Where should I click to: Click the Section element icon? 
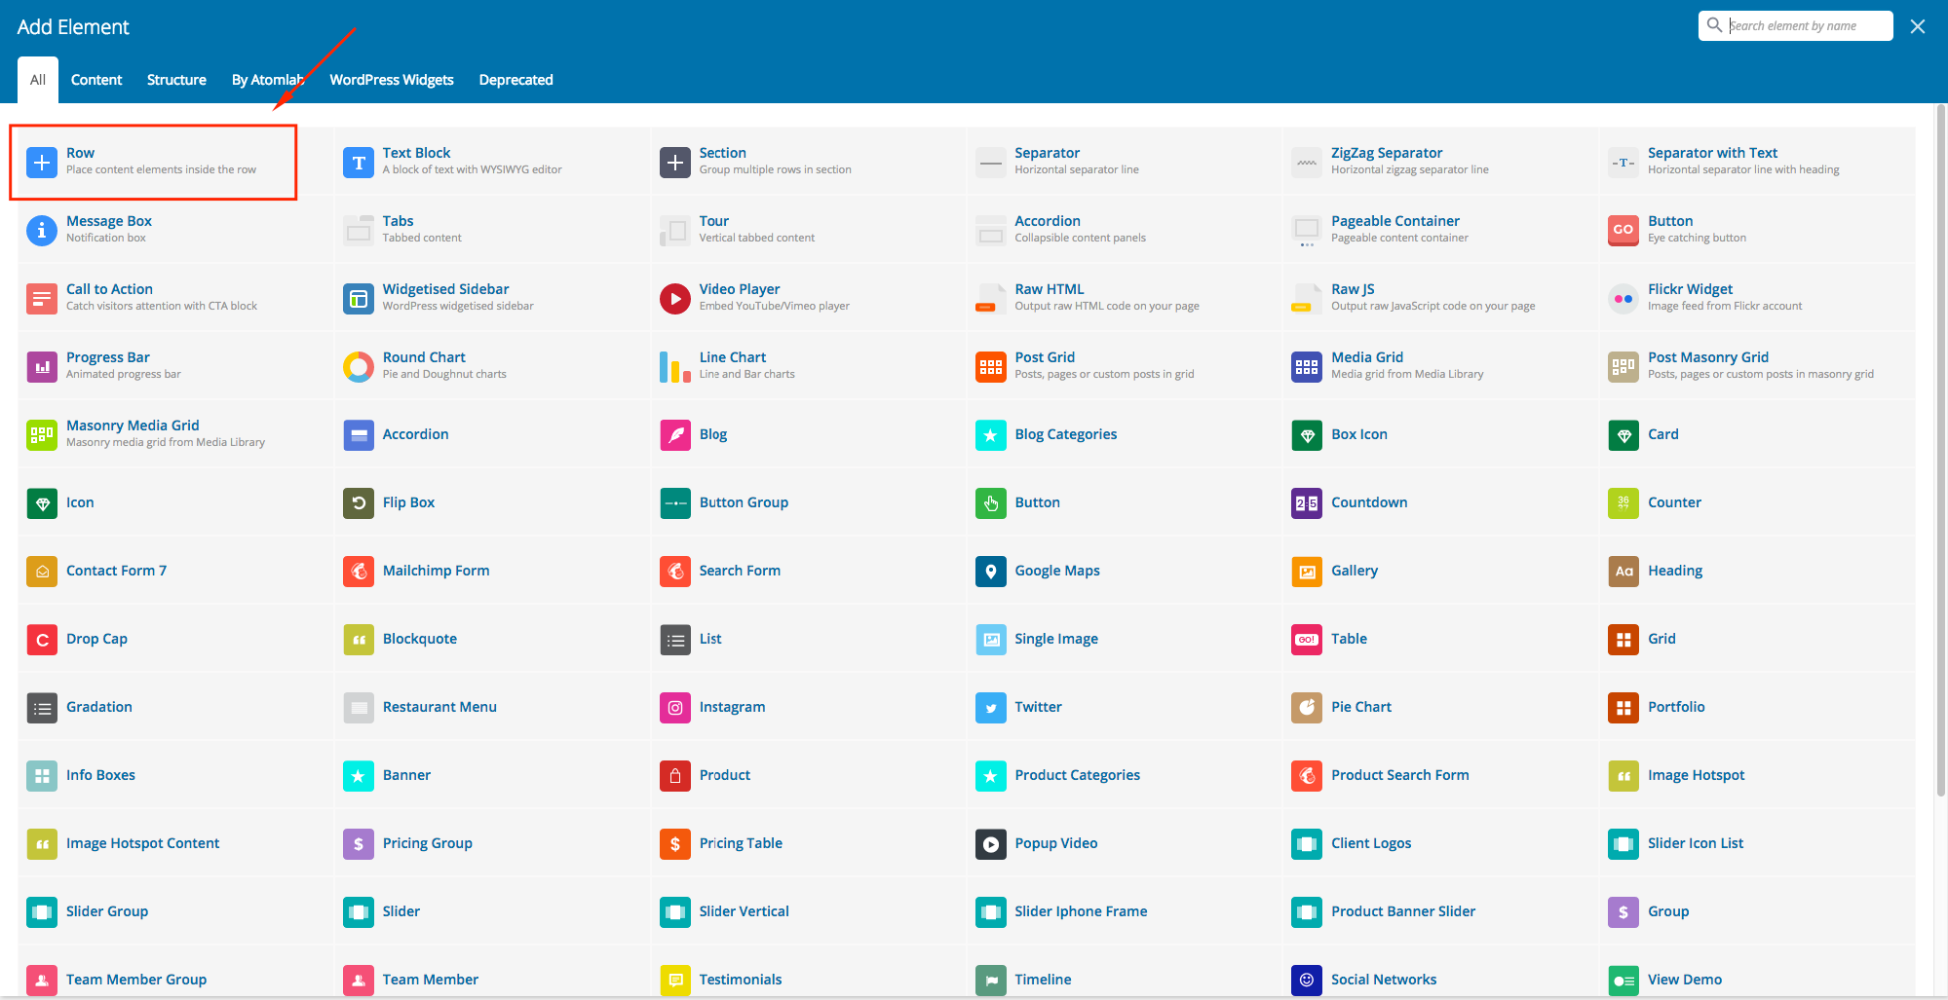(x=675, y=162)
